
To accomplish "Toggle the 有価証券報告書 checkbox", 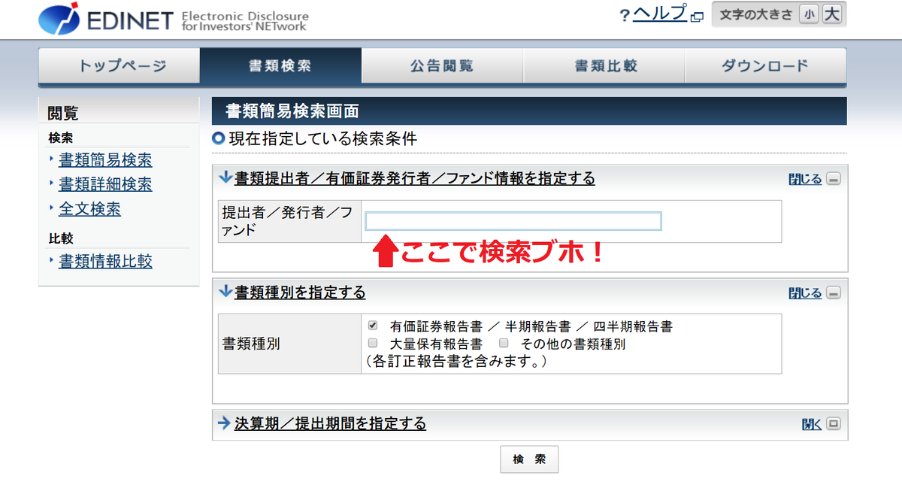I will [x=373, y=326].
